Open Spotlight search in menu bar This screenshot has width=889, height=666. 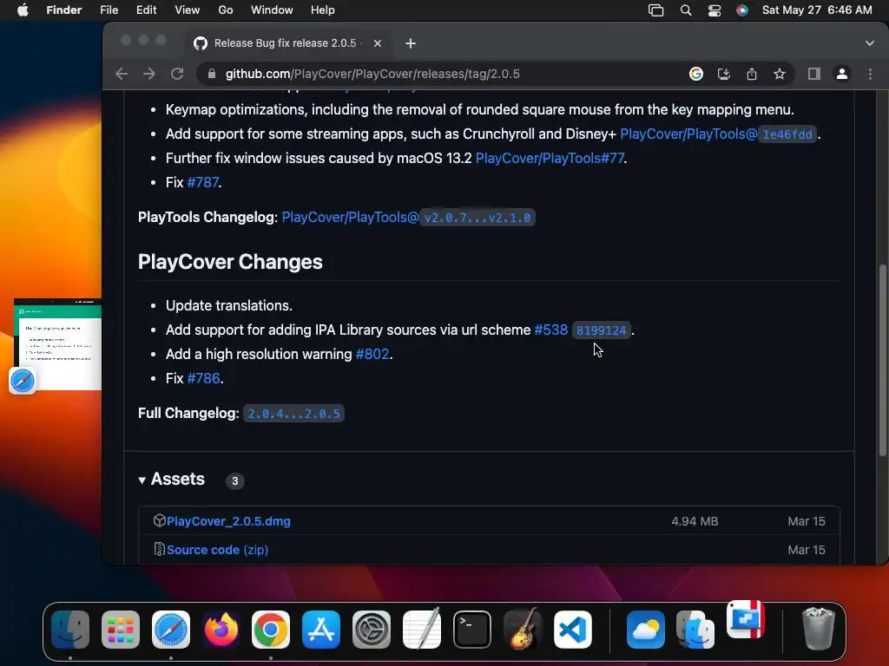[x=686, y=10]
